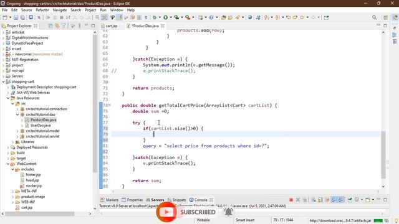
Task: Click the Open Perspective icon
Action: (385, 17)
